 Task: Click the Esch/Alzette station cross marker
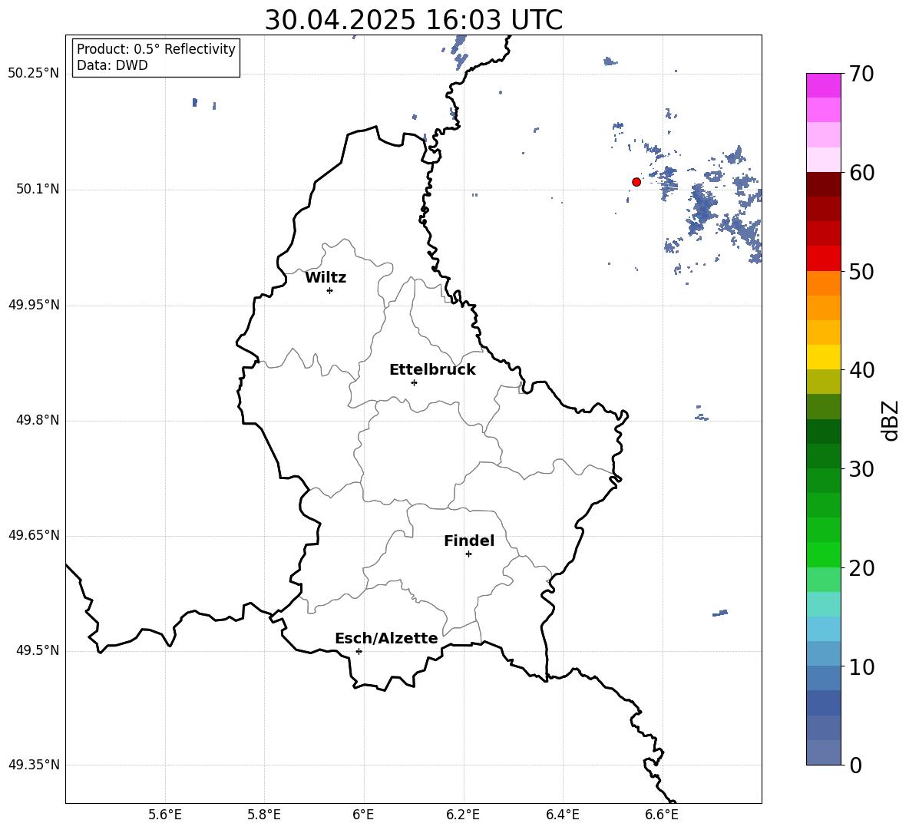pos(359,651)
